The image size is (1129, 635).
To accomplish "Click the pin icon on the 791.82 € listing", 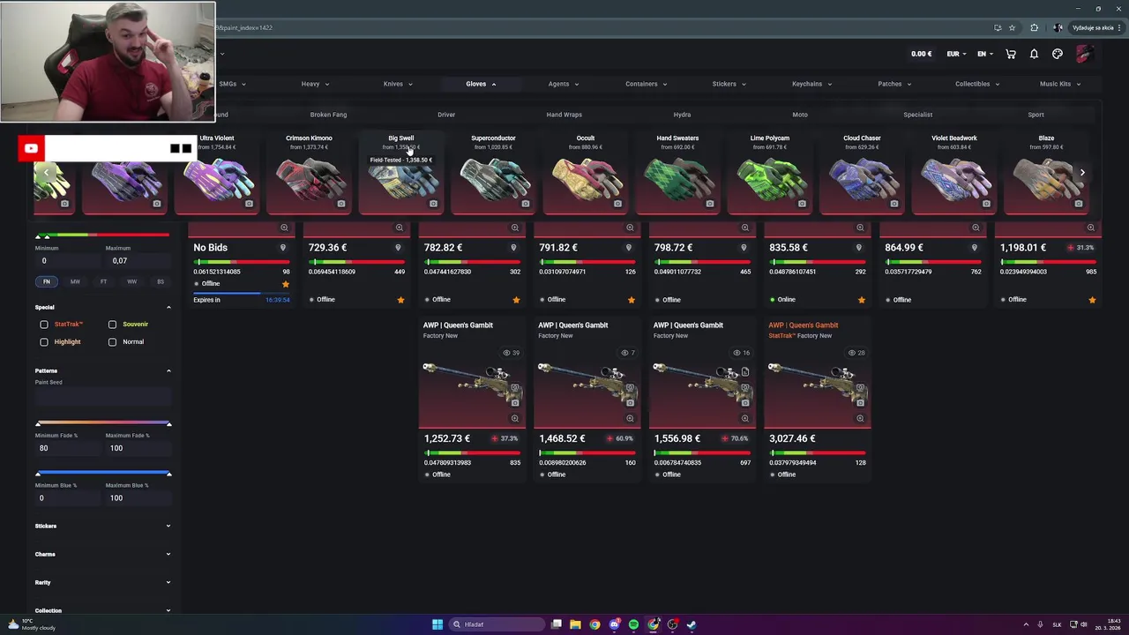I will (629, 248).
